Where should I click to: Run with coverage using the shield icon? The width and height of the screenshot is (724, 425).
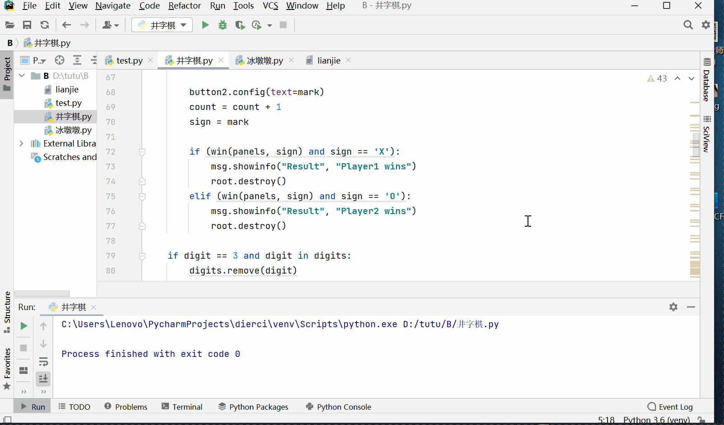coord(240,25)
